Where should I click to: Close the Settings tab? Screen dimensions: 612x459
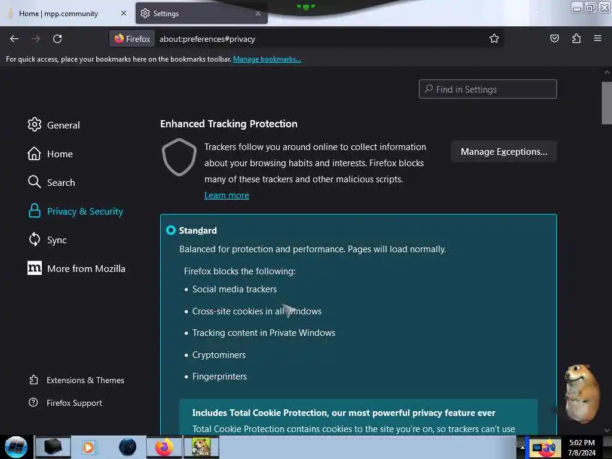pos(258,13)
